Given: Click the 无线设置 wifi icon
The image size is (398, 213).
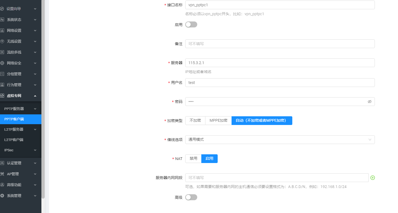Looking at the screenshot, I should pos(2,41).
